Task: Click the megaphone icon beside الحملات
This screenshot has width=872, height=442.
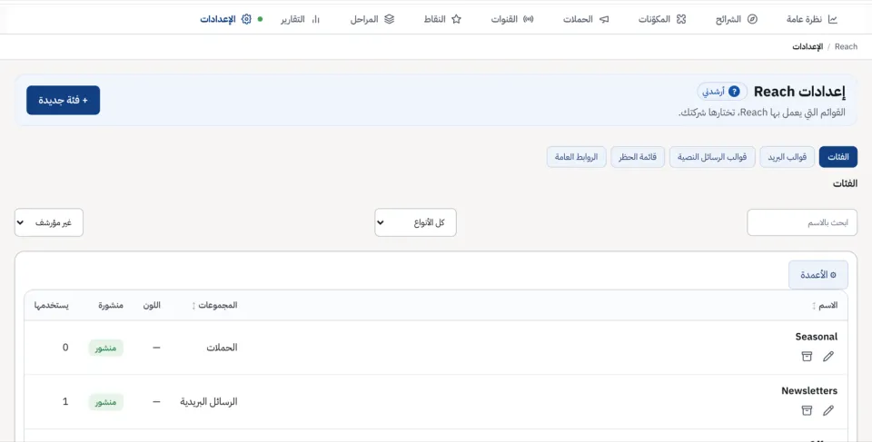Action: tap(604, 19)
